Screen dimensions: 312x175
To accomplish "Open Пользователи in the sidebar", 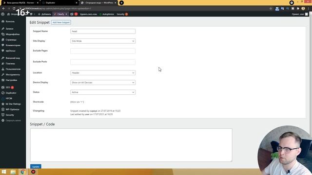I will click(13, 69).
